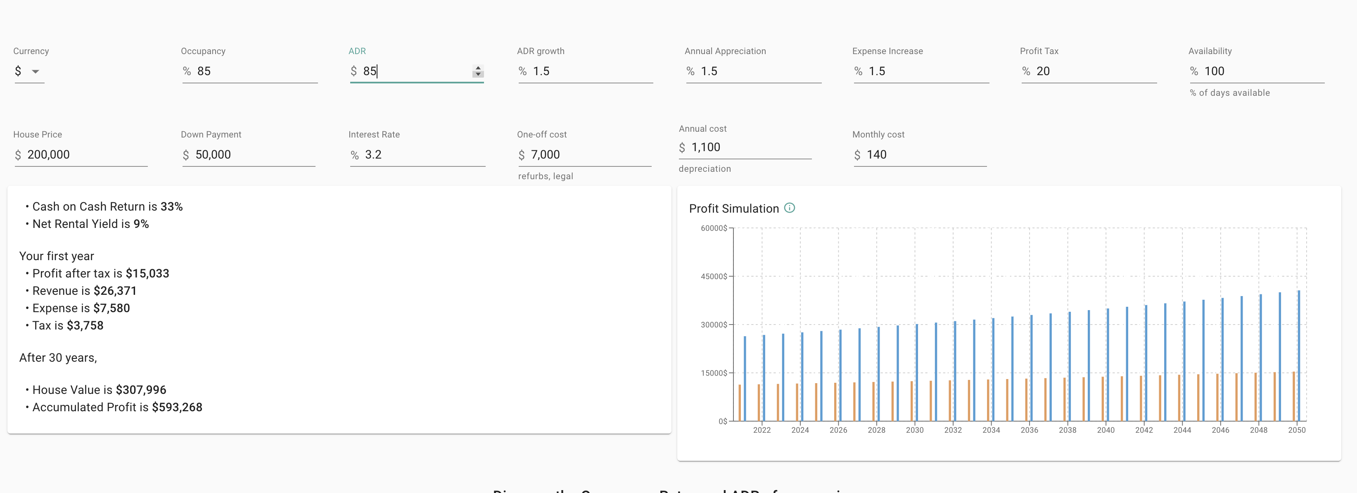This screenshot has height=493, width=1357.
Task: Click into the ADR value field
Action: coord(416,71)
